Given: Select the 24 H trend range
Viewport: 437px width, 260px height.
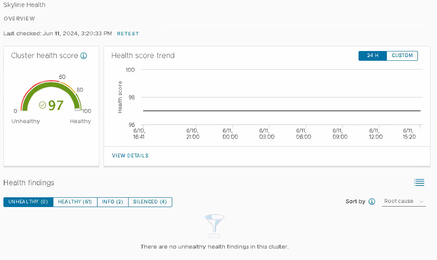Looking at the screenshot, I should 372,56.
